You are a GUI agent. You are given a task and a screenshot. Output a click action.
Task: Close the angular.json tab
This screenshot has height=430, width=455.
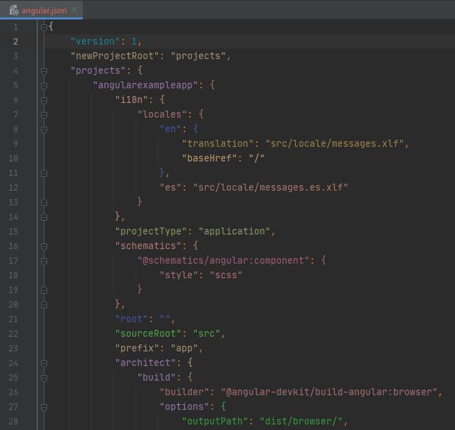tap(74, 10)
